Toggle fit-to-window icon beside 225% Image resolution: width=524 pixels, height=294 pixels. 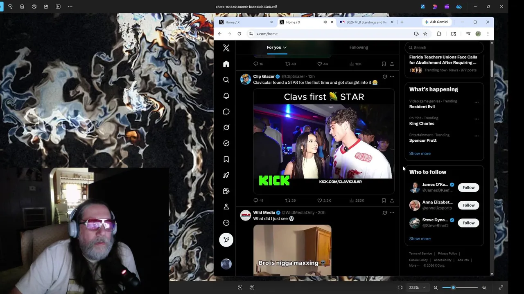pyautogui.click(x=400, y=287)
